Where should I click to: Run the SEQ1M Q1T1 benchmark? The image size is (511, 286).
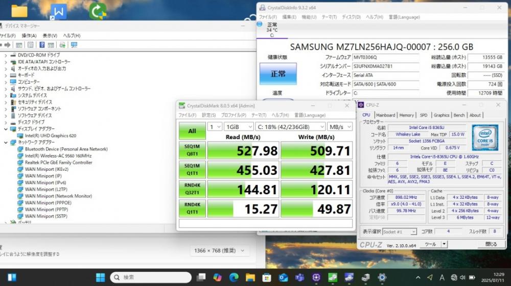pyautogui.click(x=192, y=170)
